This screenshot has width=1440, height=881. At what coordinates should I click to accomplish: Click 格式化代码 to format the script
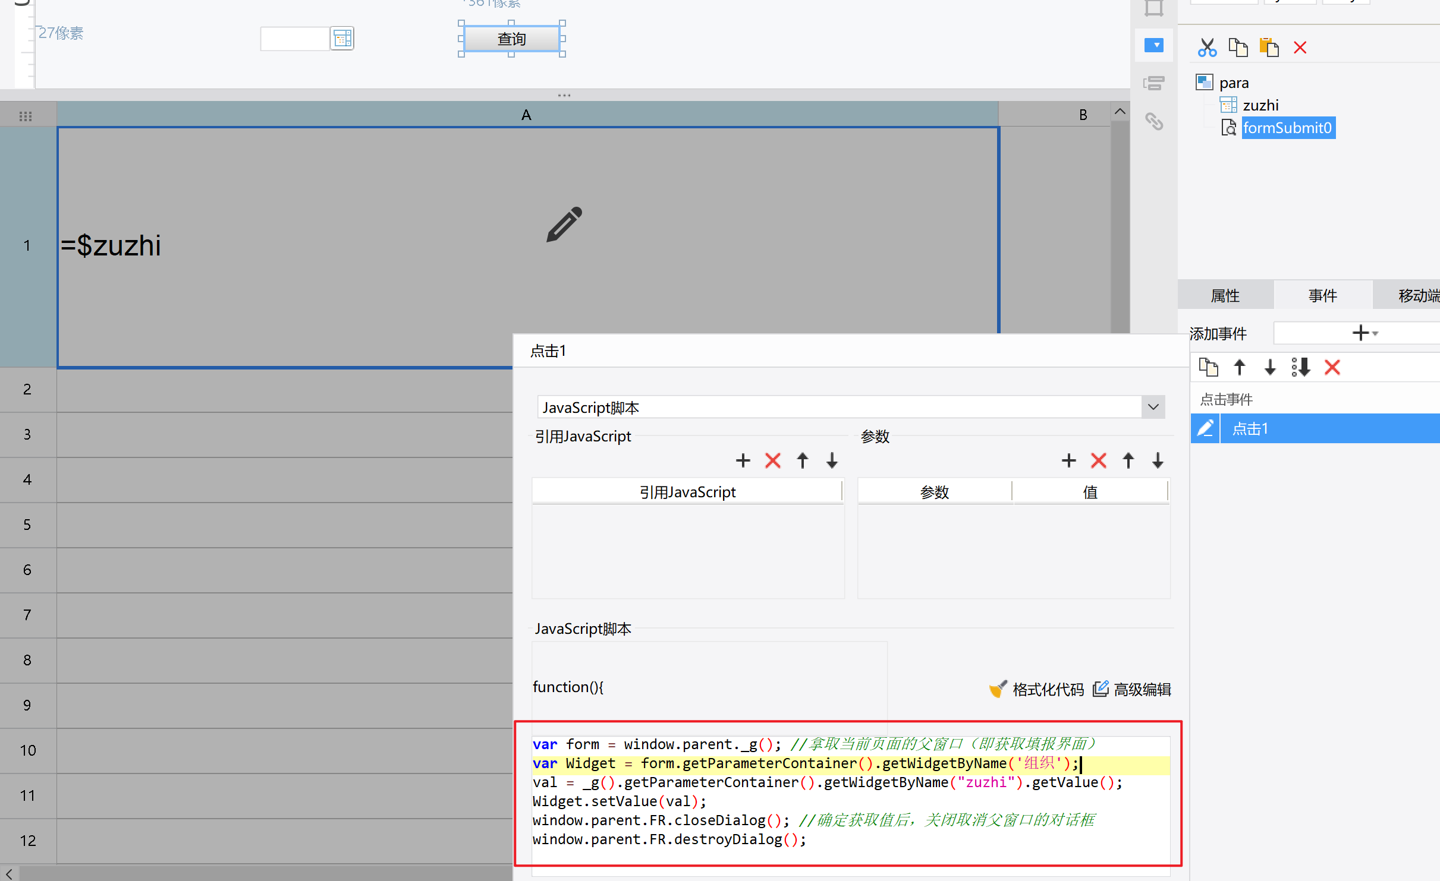[1036, 689]
